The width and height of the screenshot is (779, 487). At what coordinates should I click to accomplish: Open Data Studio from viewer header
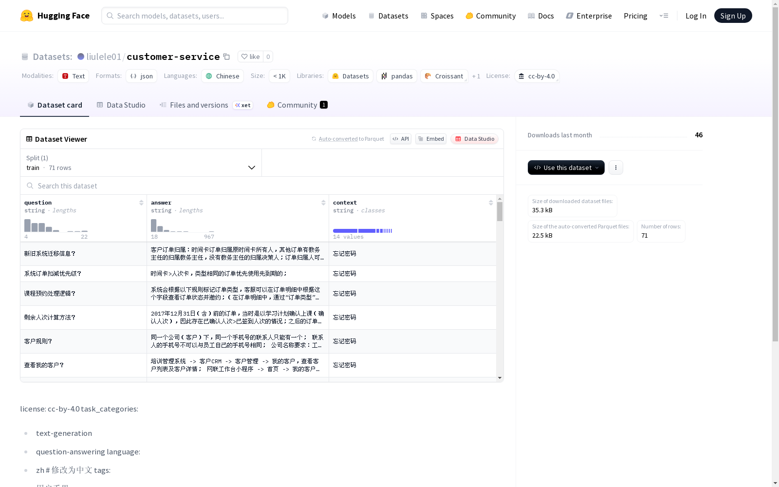(x=474, y=139)
